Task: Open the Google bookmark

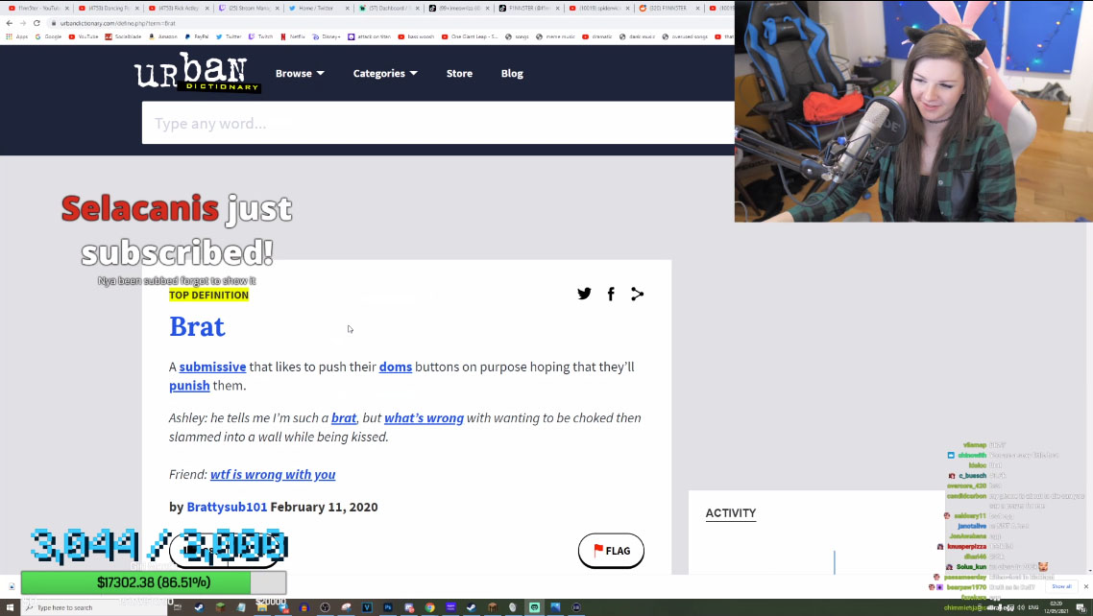Action: point(48,36)
